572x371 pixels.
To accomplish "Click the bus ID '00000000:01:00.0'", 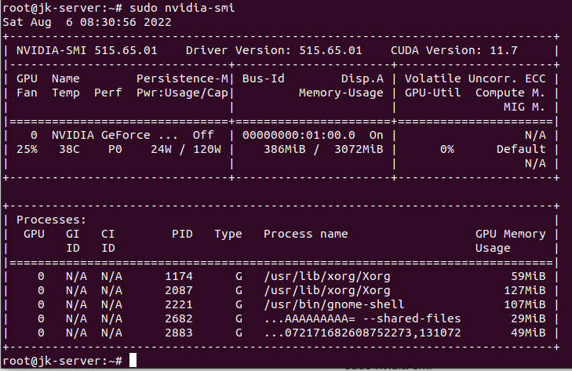I will tap(299, 135).
